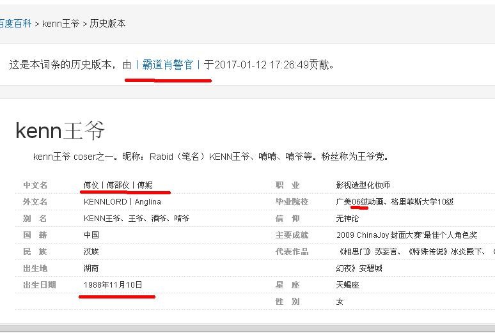The height and width of the screenshot is (333, 495).
Task: Click the zodiac value 天蝎座
Action: tap(349, 285)
